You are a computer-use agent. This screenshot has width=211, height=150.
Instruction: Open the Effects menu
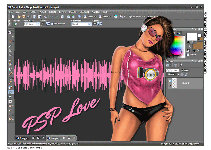[52, 12]
